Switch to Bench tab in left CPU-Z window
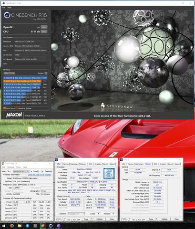The width and height of the screenshot is (195, 229). pyautogui.click(x=105, y=164)
